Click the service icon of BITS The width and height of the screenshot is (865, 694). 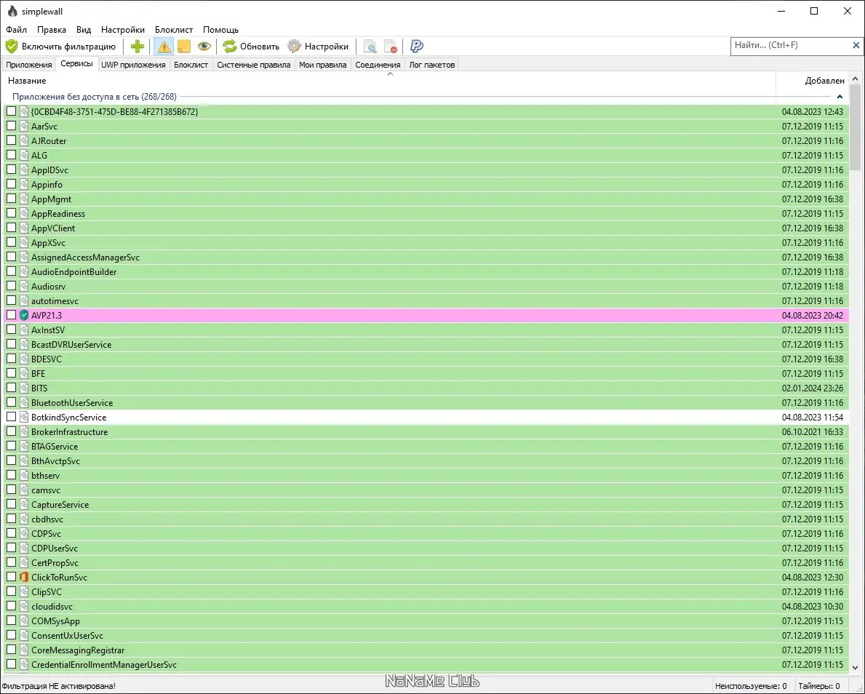tap(24, 388)
